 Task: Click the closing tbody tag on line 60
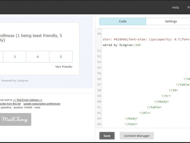(161, 101)
